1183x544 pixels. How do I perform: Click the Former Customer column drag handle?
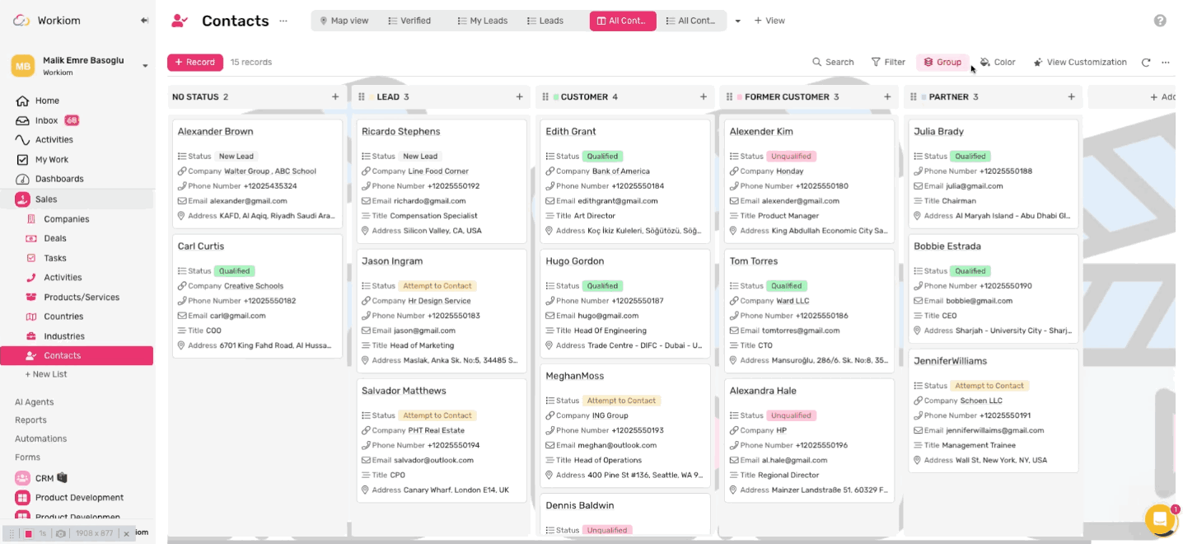tap(728, 96)
